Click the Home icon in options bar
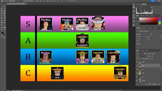162x91 pixels. click(2, 1)
